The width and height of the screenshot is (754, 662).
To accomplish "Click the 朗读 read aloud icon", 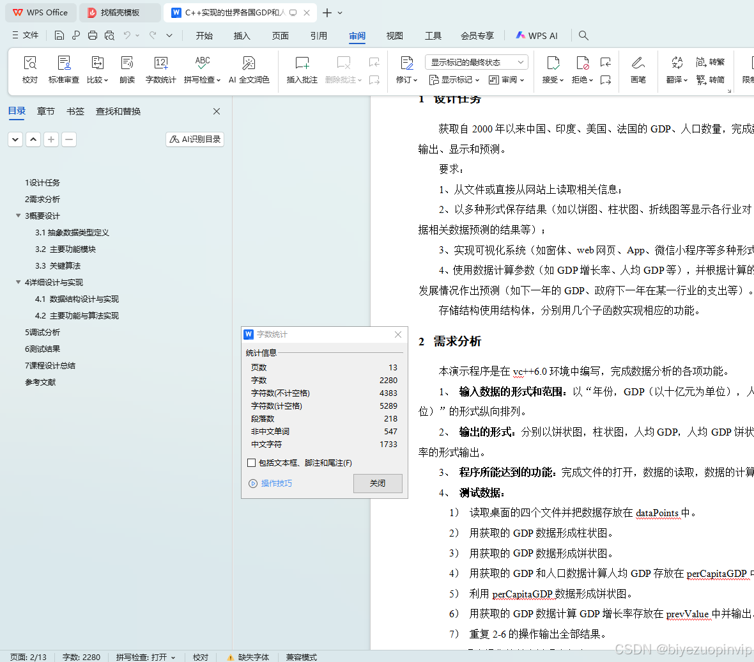I will tap(127, 69).
